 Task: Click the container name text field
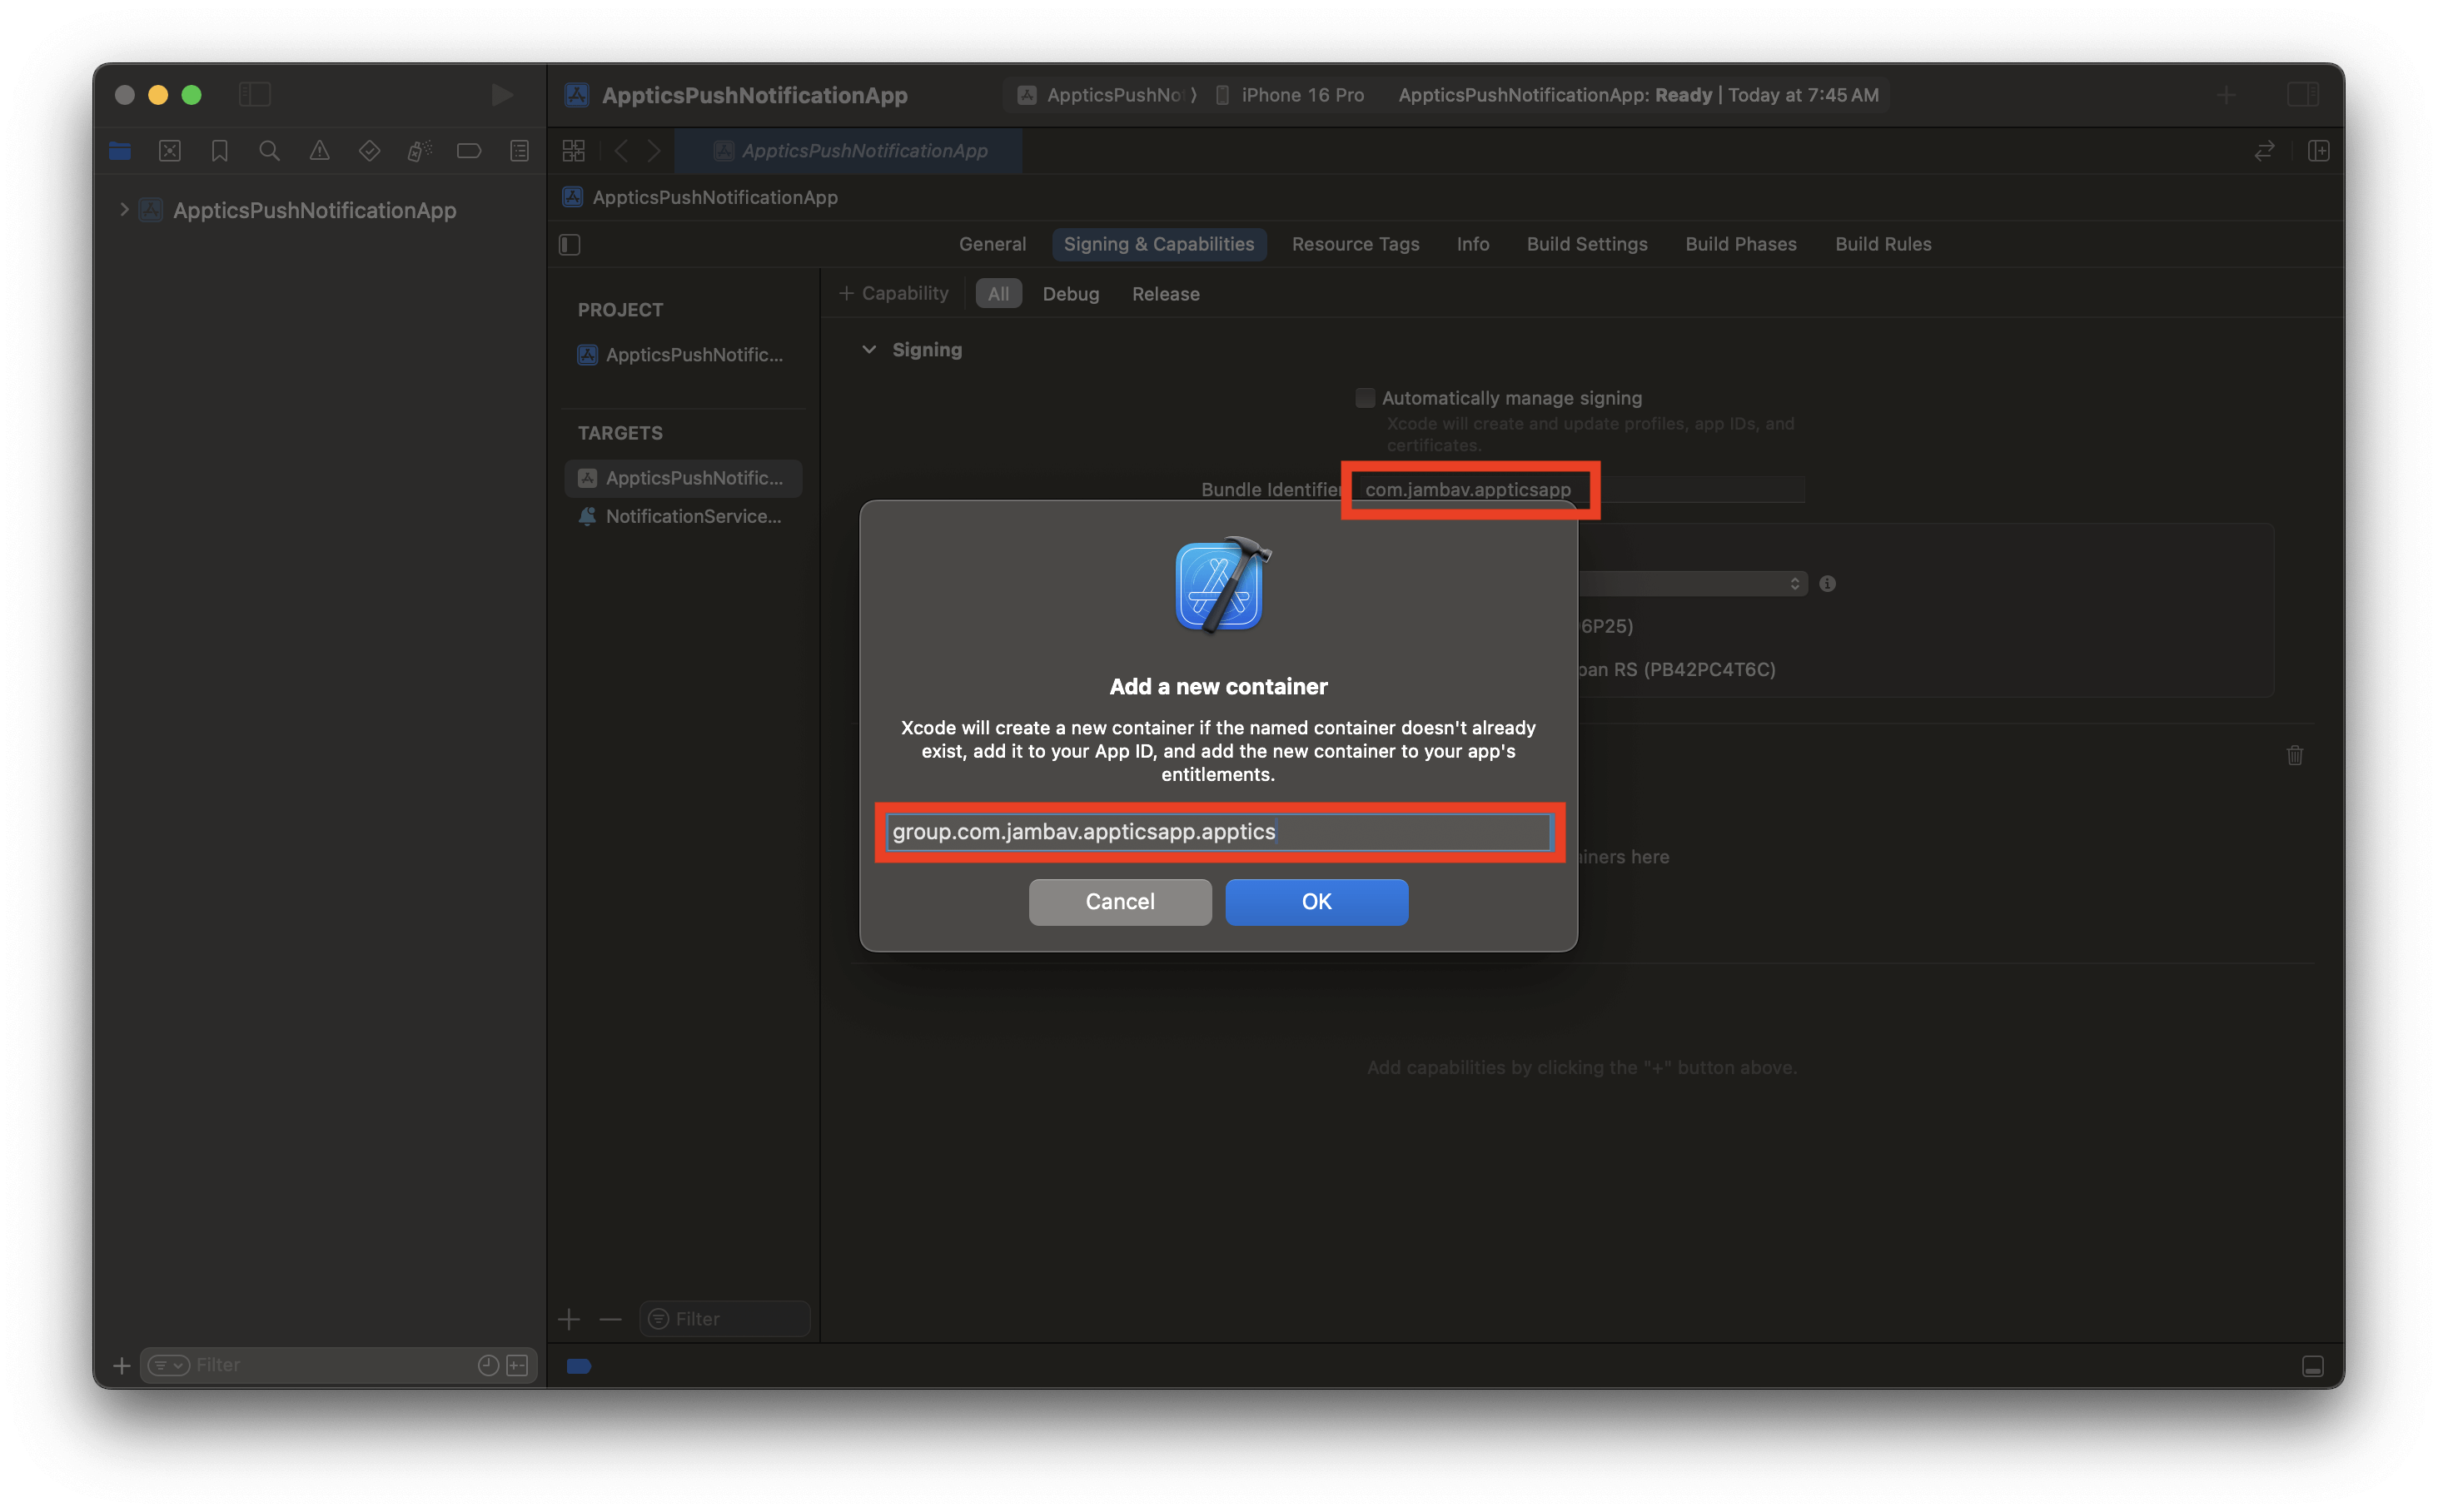click(1218, 832)
